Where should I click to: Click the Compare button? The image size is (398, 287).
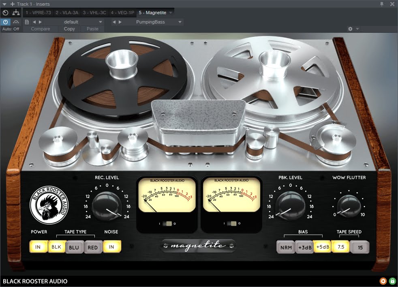tap(41, 29)
